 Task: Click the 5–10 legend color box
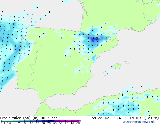point(28,121)
